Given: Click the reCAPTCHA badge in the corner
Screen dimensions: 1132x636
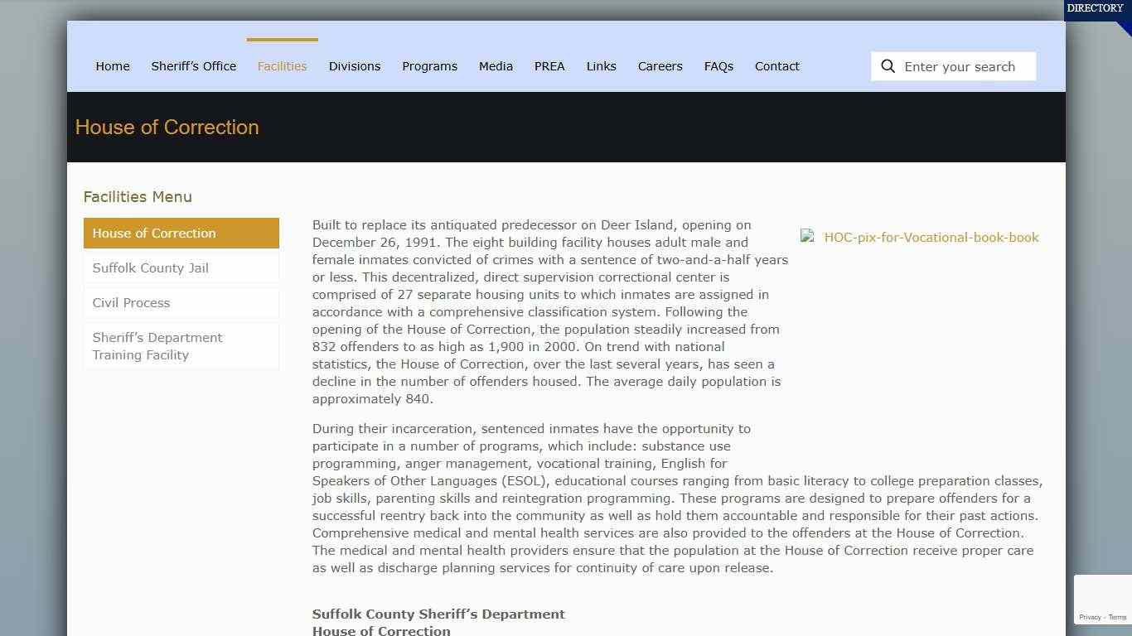Looking at the screenshot, I should click(x=1102, y=599).
